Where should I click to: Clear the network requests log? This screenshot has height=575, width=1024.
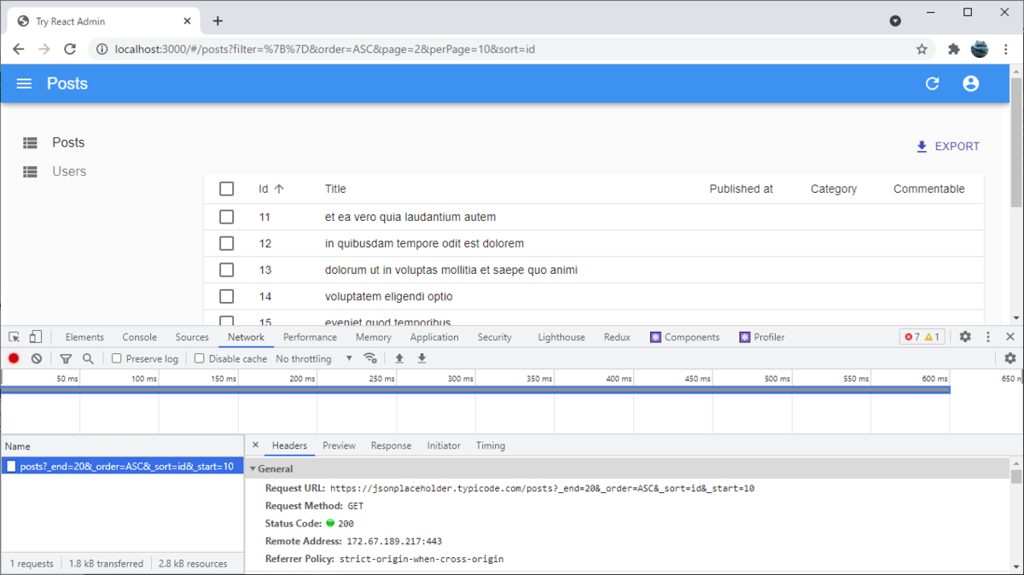[35, 358]
